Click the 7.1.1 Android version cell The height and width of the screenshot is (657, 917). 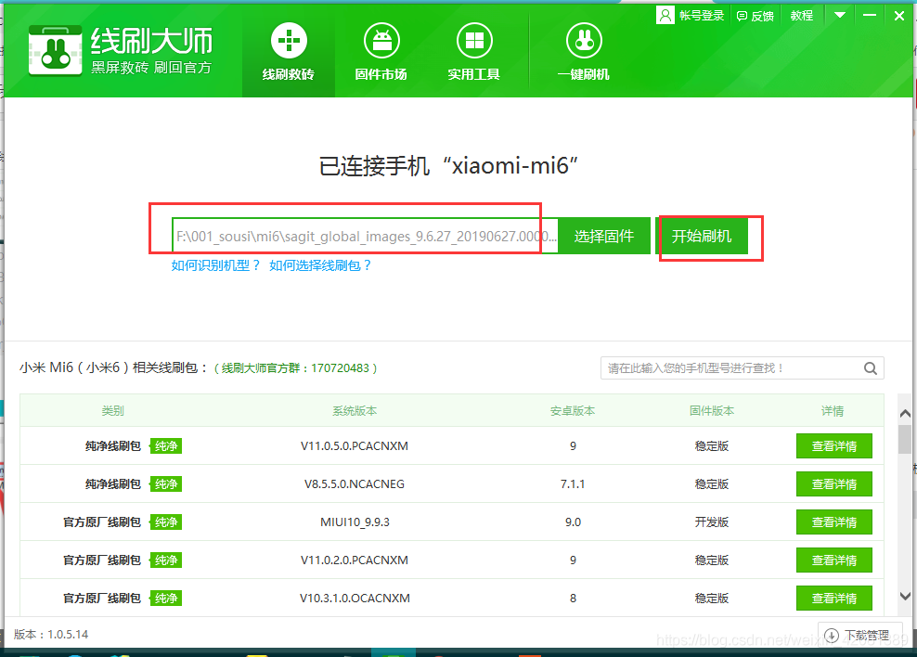[573, 484]
